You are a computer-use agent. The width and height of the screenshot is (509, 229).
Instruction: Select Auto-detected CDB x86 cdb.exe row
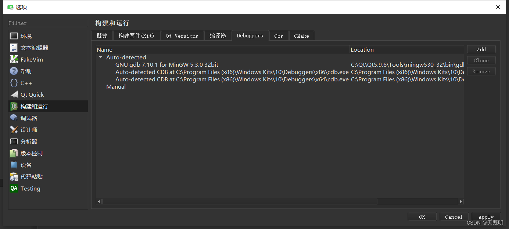(279, 72)
